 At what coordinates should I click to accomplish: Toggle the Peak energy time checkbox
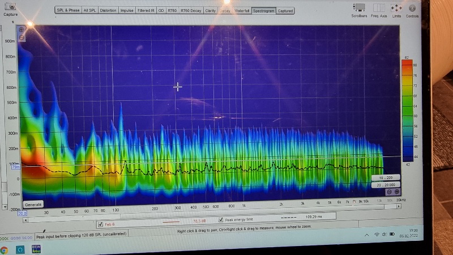click(x=221, y=220)
